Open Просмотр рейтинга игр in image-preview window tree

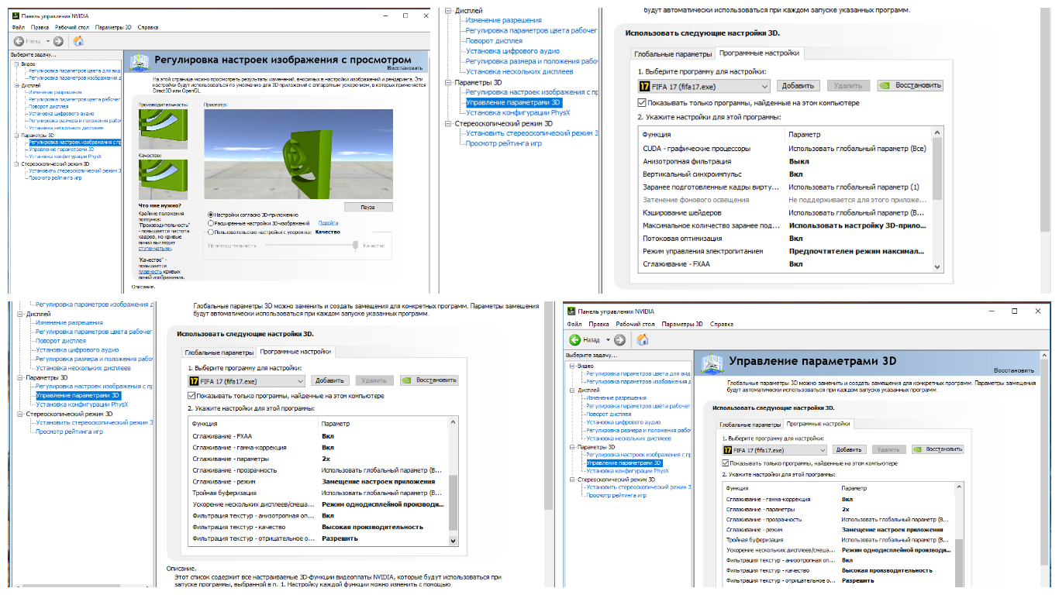click(55, 177)
